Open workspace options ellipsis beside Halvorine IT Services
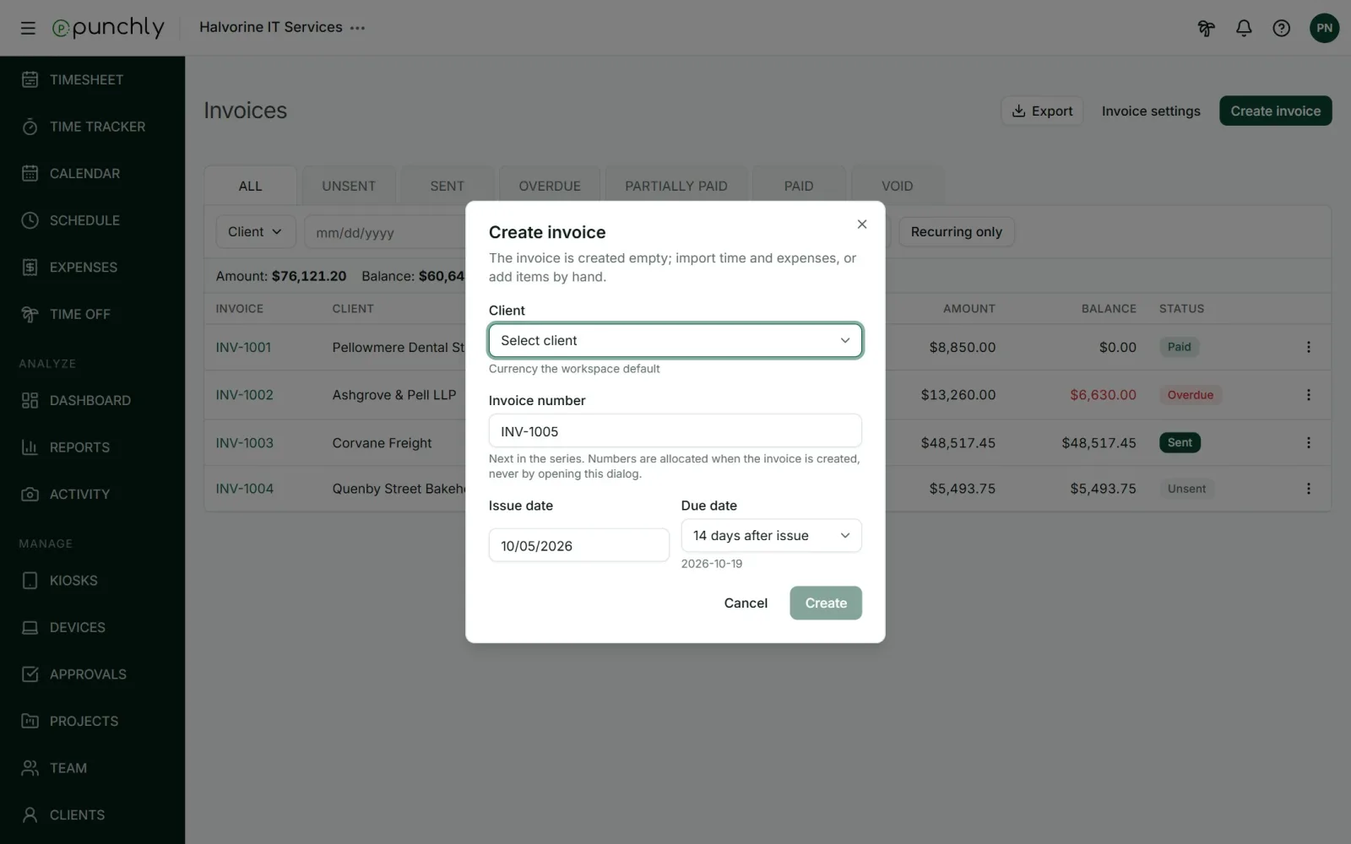Viewport: 1351px width, 844px height. pyautogui.click(x=358, y=28)
